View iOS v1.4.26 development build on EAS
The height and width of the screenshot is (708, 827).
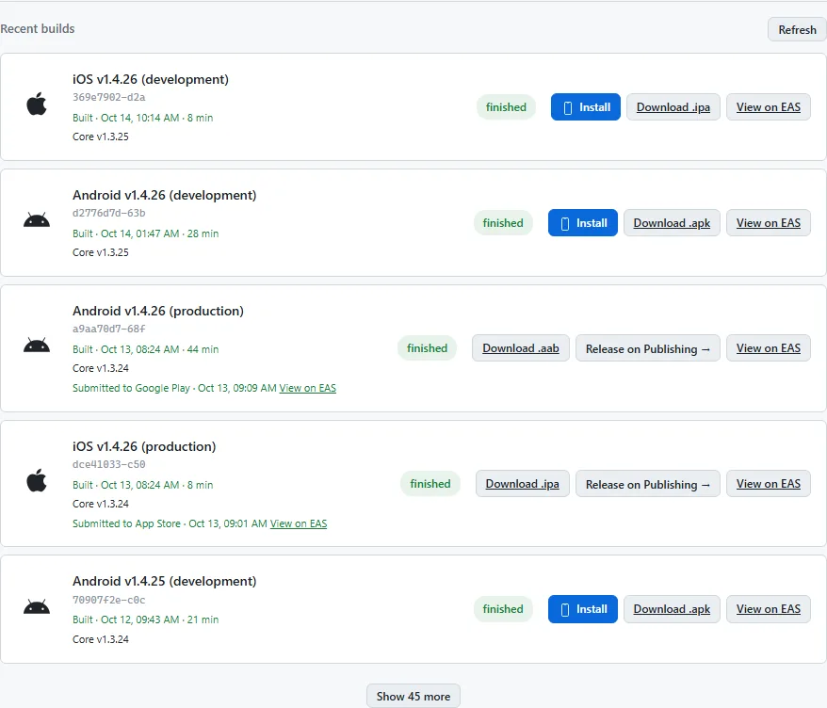(x=768, y=107)
